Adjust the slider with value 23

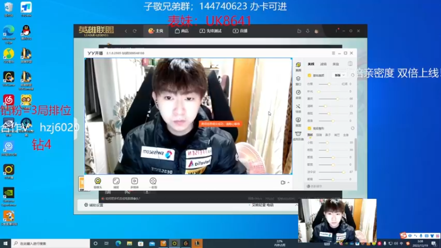point(333,106)
